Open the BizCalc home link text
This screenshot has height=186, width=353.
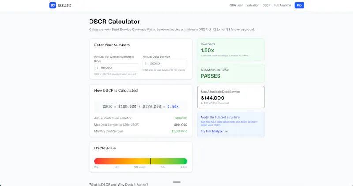point(64,5)
